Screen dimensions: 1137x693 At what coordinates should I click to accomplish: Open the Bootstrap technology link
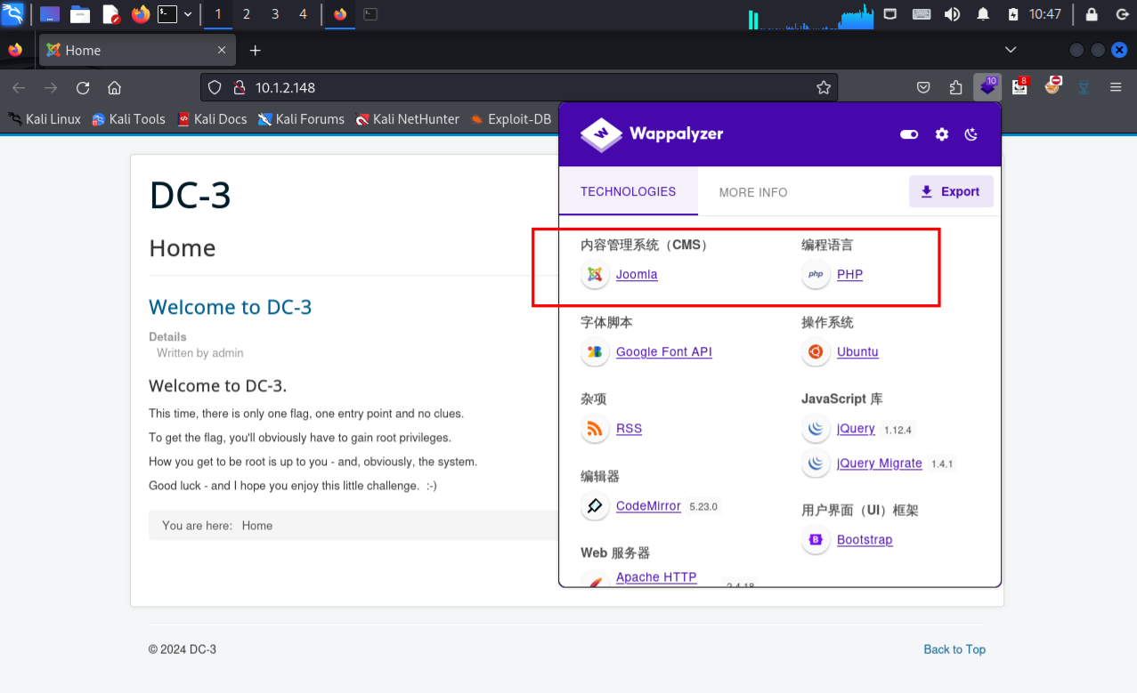865,539
